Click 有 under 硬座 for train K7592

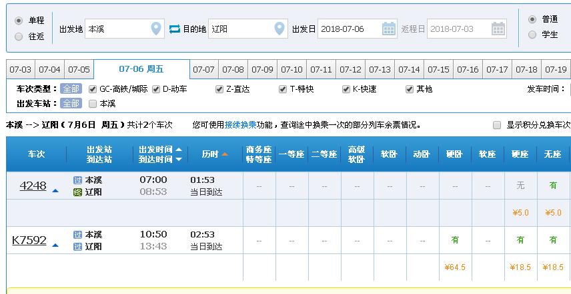(520, 240)
